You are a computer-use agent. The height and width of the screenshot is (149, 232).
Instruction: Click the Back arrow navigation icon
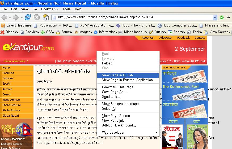(x=4, y=17)
